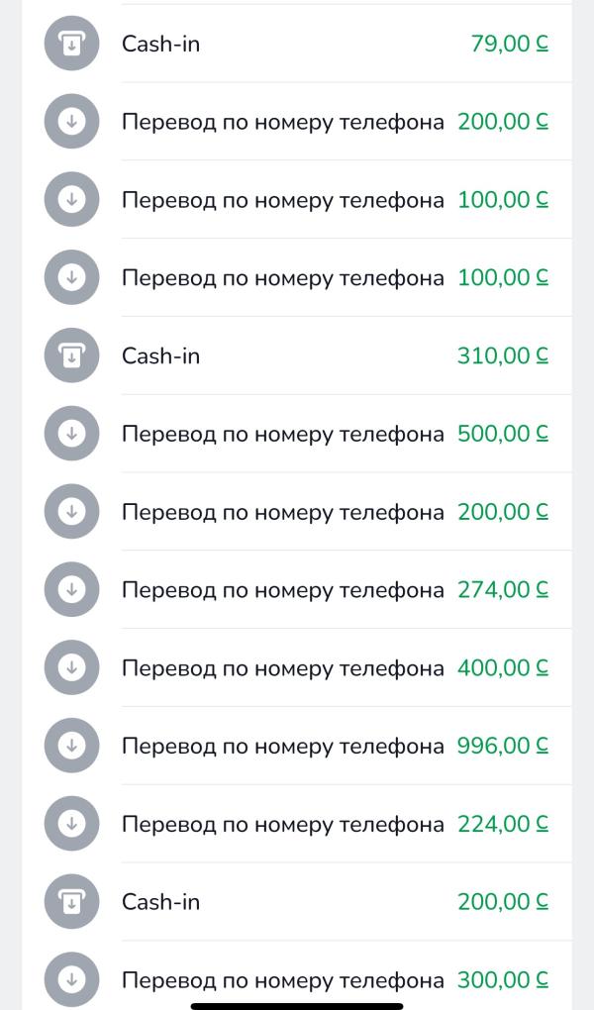Screen dimensions: 594x1010
Task: Tap the Cash-in icon beside 79,00
Action: [x=71, y=44]
